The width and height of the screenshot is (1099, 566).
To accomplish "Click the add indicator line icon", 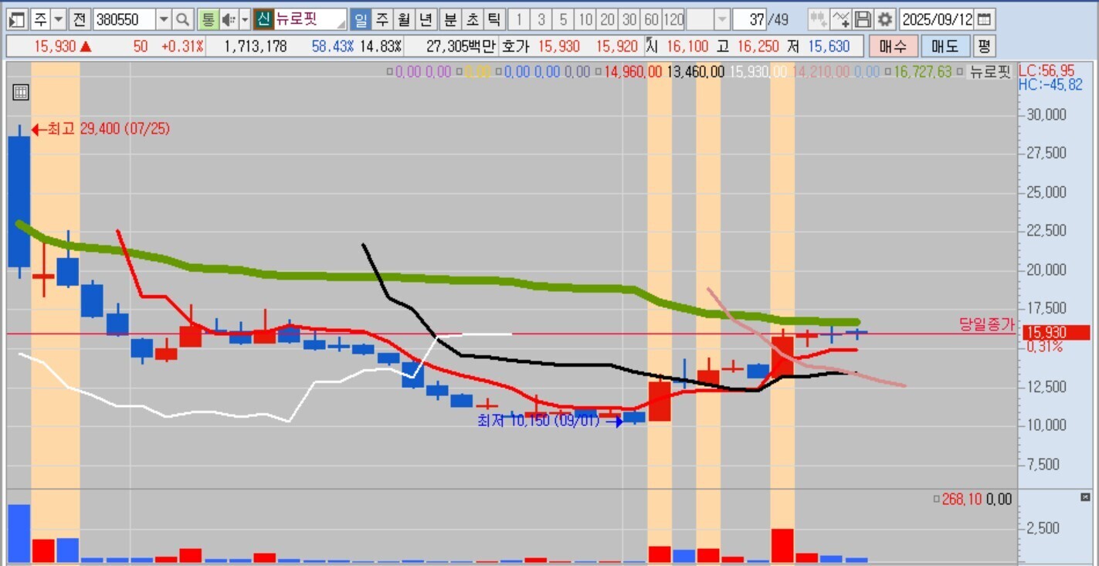I will coord(841,19).
